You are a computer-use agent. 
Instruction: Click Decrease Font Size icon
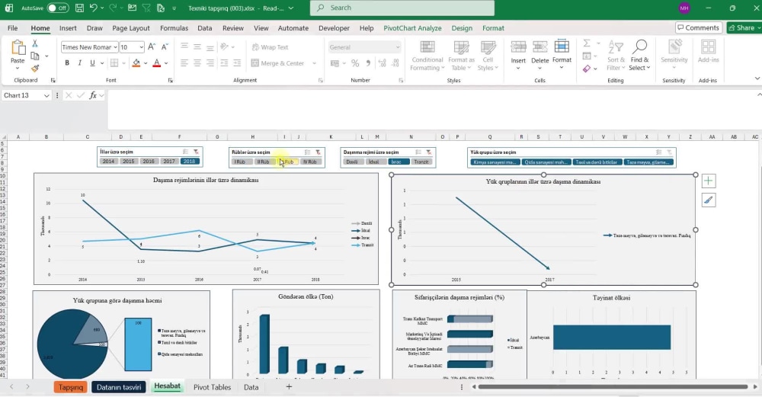[x=165, y=47]
